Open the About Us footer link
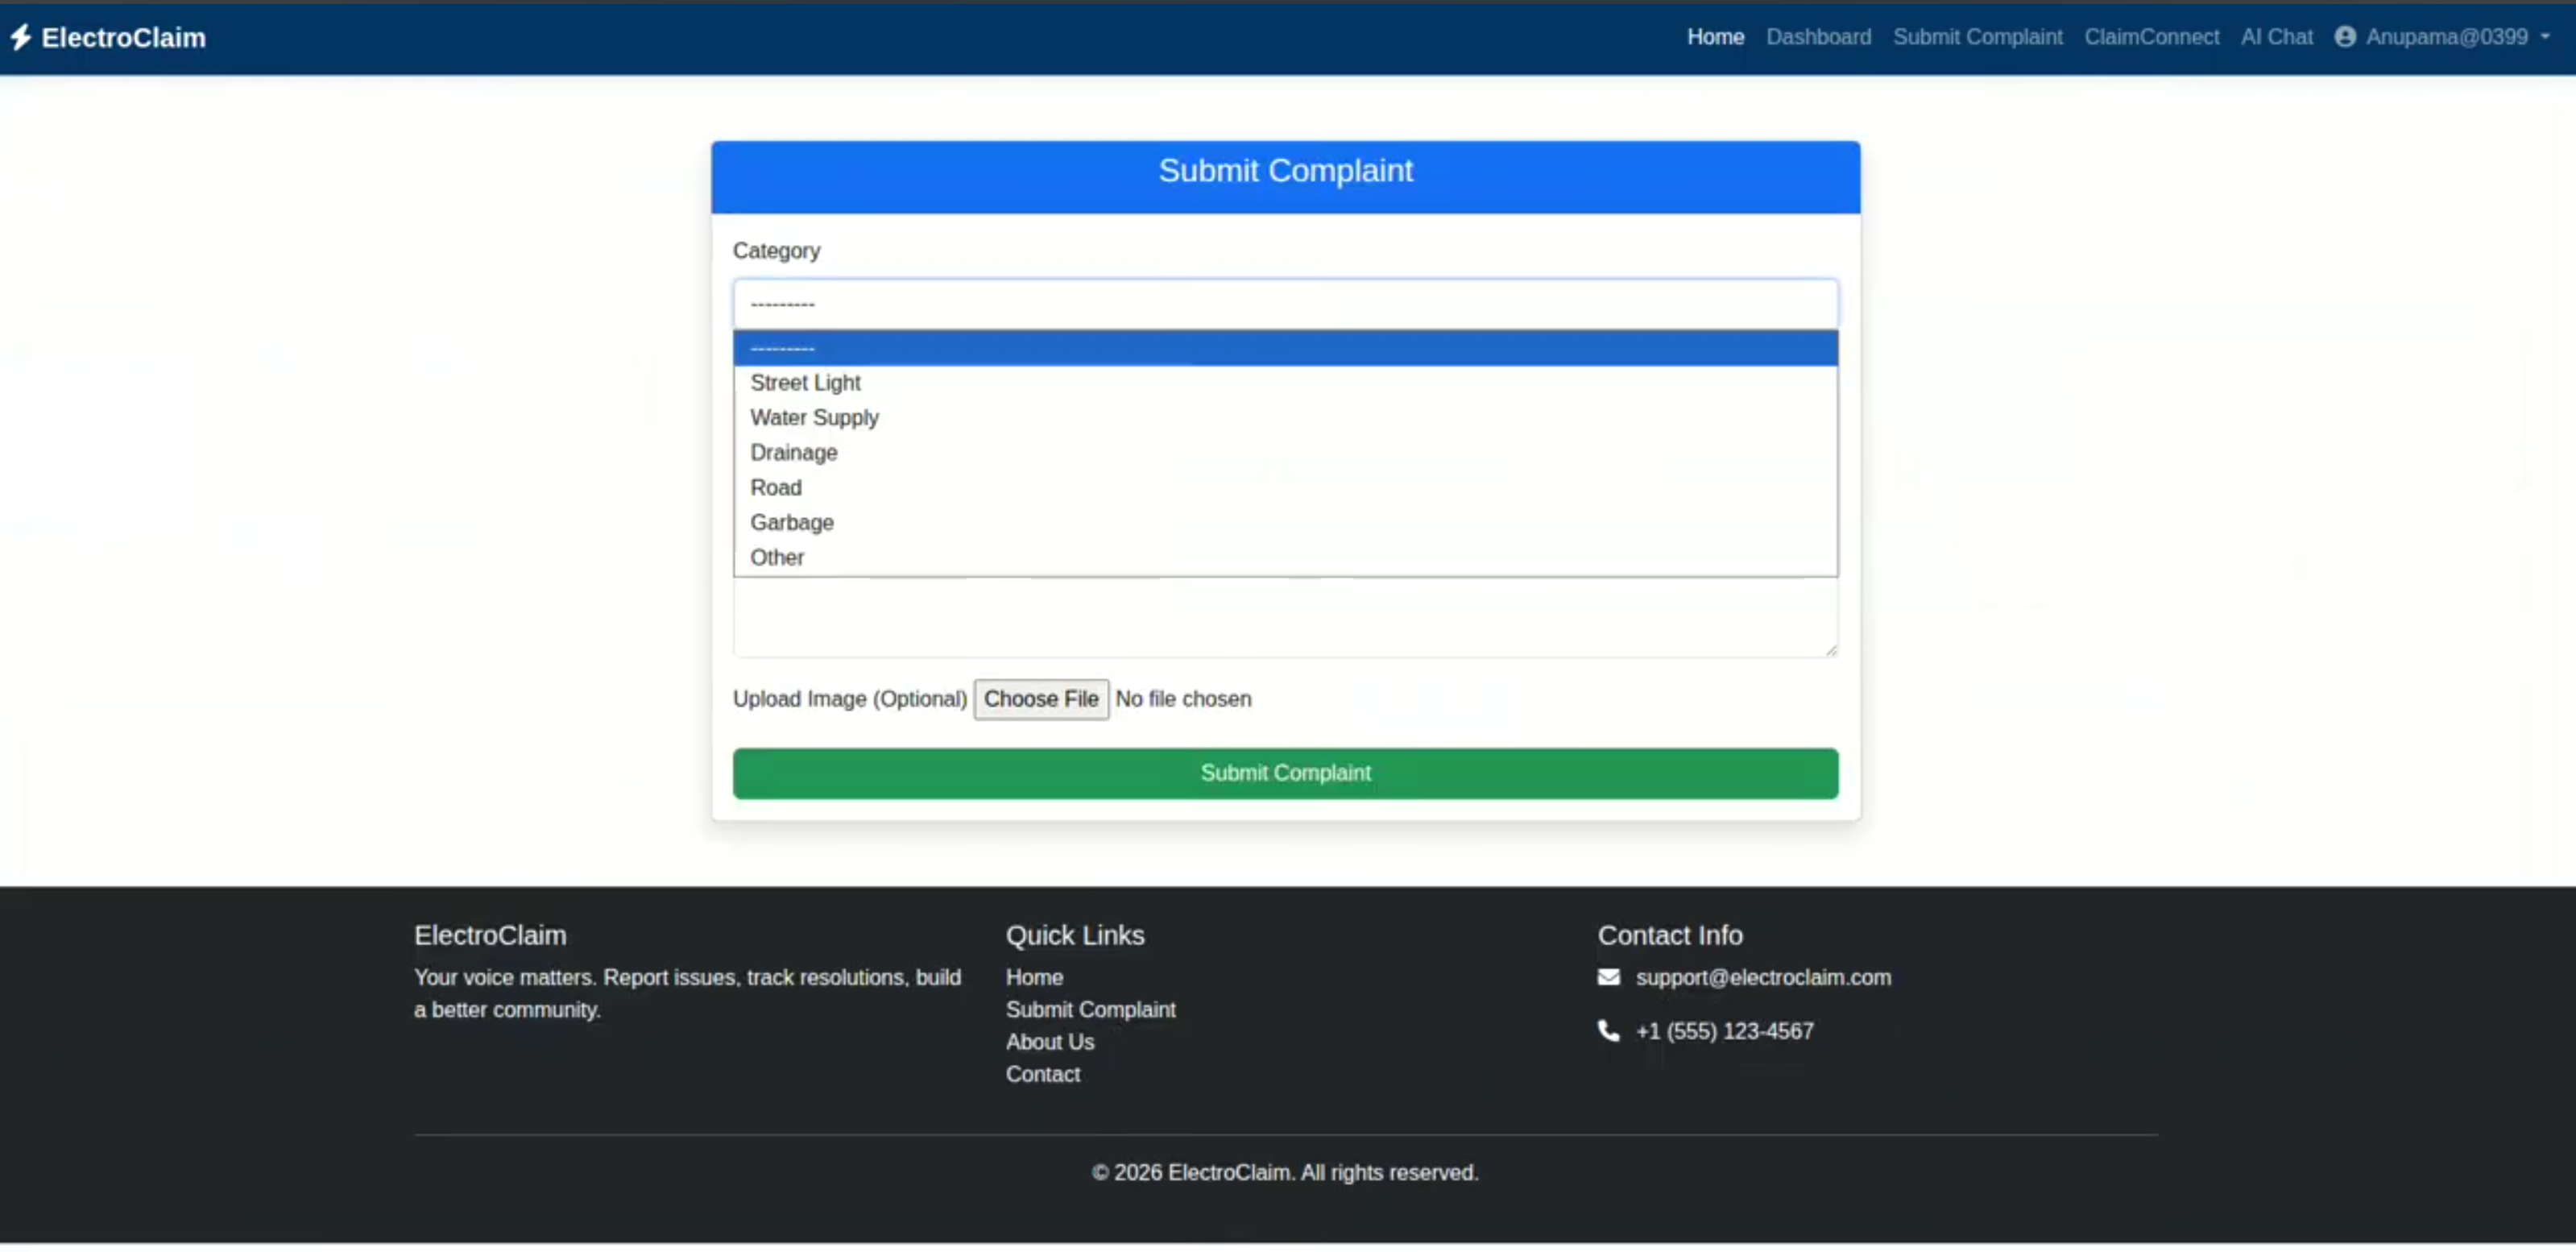This screenshot has width=2576, height=1252. (x=1050, y=1042)
